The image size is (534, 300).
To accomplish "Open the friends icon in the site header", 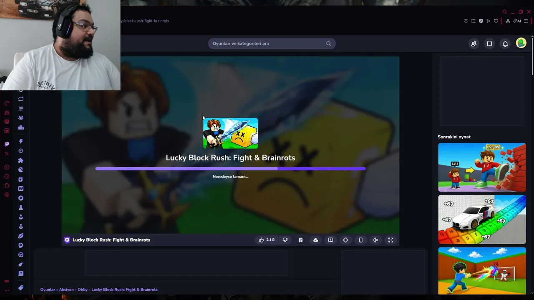I will 474,43.
